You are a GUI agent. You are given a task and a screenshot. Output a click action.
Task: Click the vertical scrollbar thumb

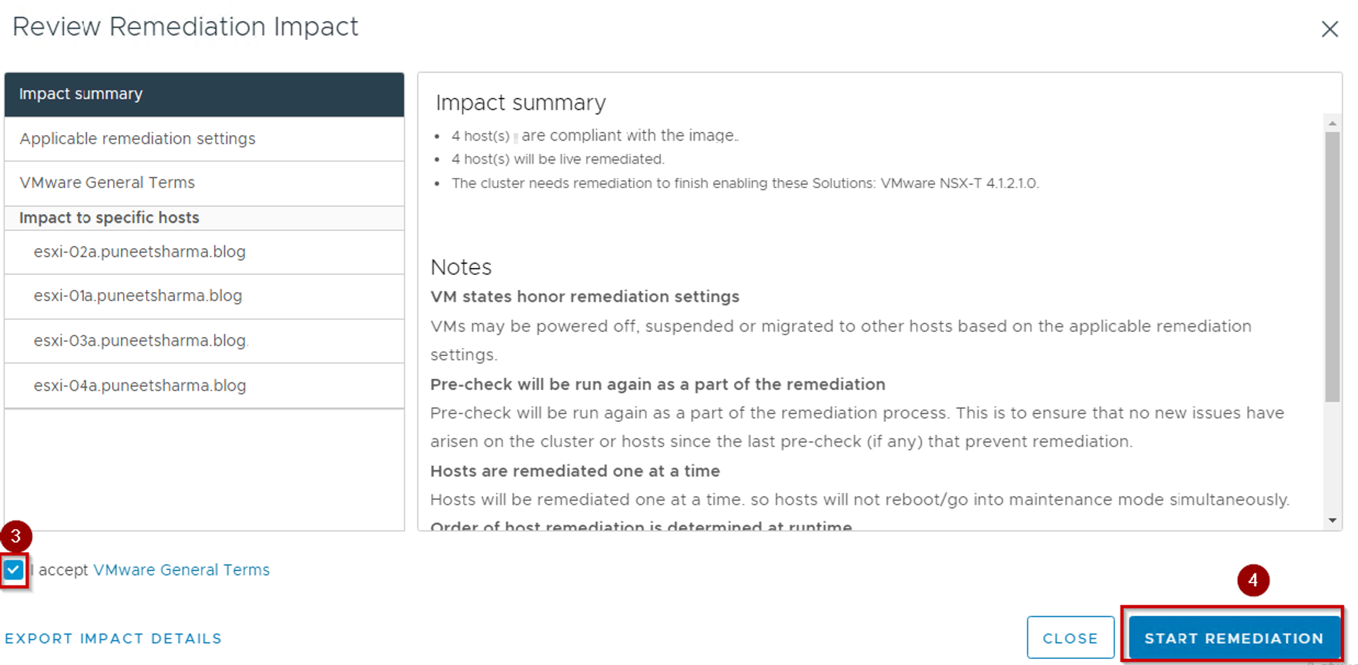[1332, 265]
